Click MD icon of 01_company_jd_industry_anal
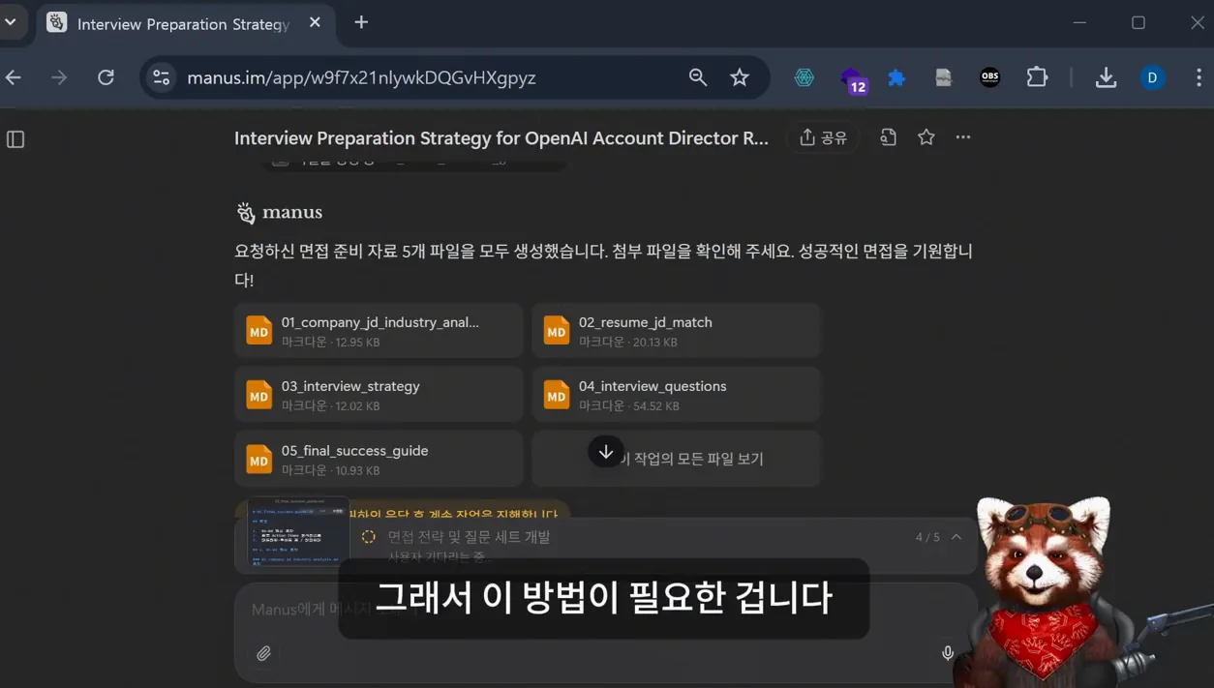 258,331
